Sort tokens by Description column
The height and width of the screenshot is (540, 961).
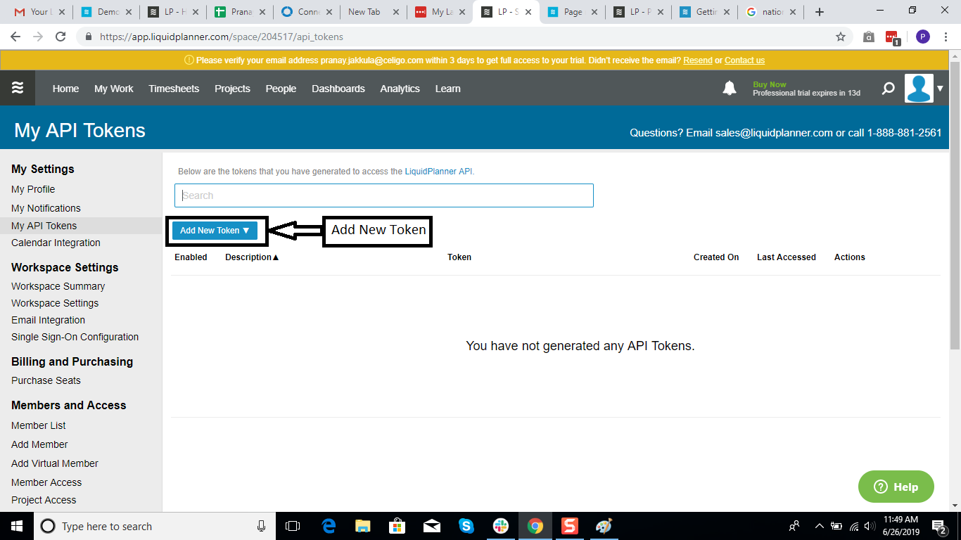point(252,257)
